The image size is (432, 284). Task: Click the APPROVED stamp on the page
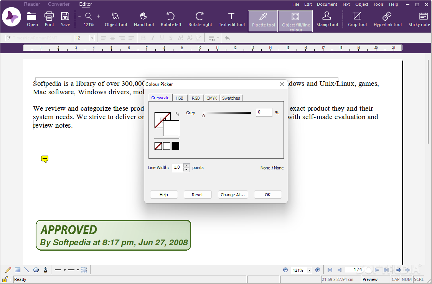pyautogui.click(x=114, y=235)
